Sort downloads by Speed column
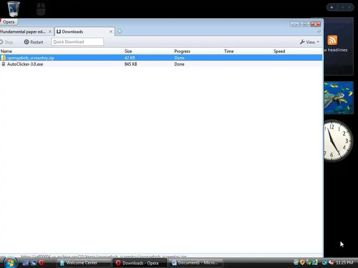The height and width of the screenshot is (268, 358). pyautogui.click(x=279, y=51)
